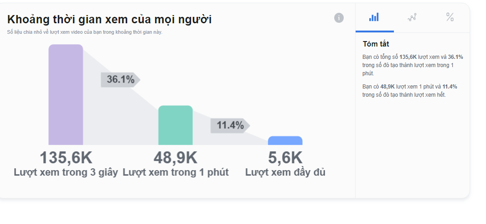Click the 135,6K views figure
The height and width of the screenshot is (224, 486).
click(x=66, y=158)
